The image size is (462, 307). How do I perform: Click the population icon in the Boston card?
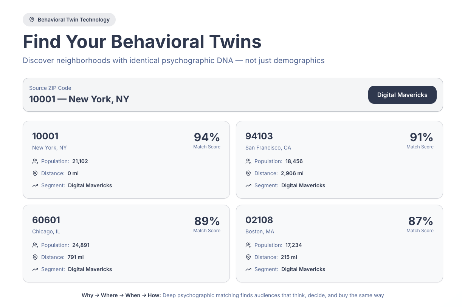pos(248,245)
